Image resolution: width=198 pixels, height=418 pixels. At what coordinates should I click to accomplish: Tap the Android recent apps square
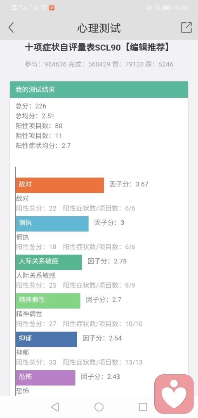(143, 407)
